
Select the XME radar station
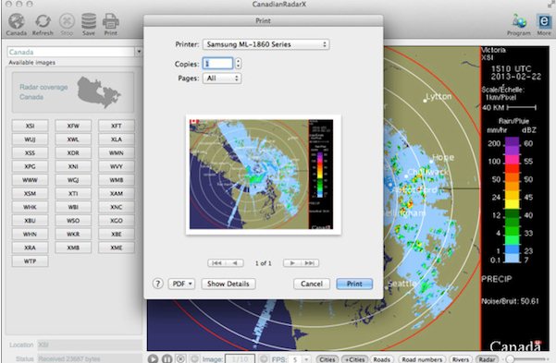tap(117, 248)
